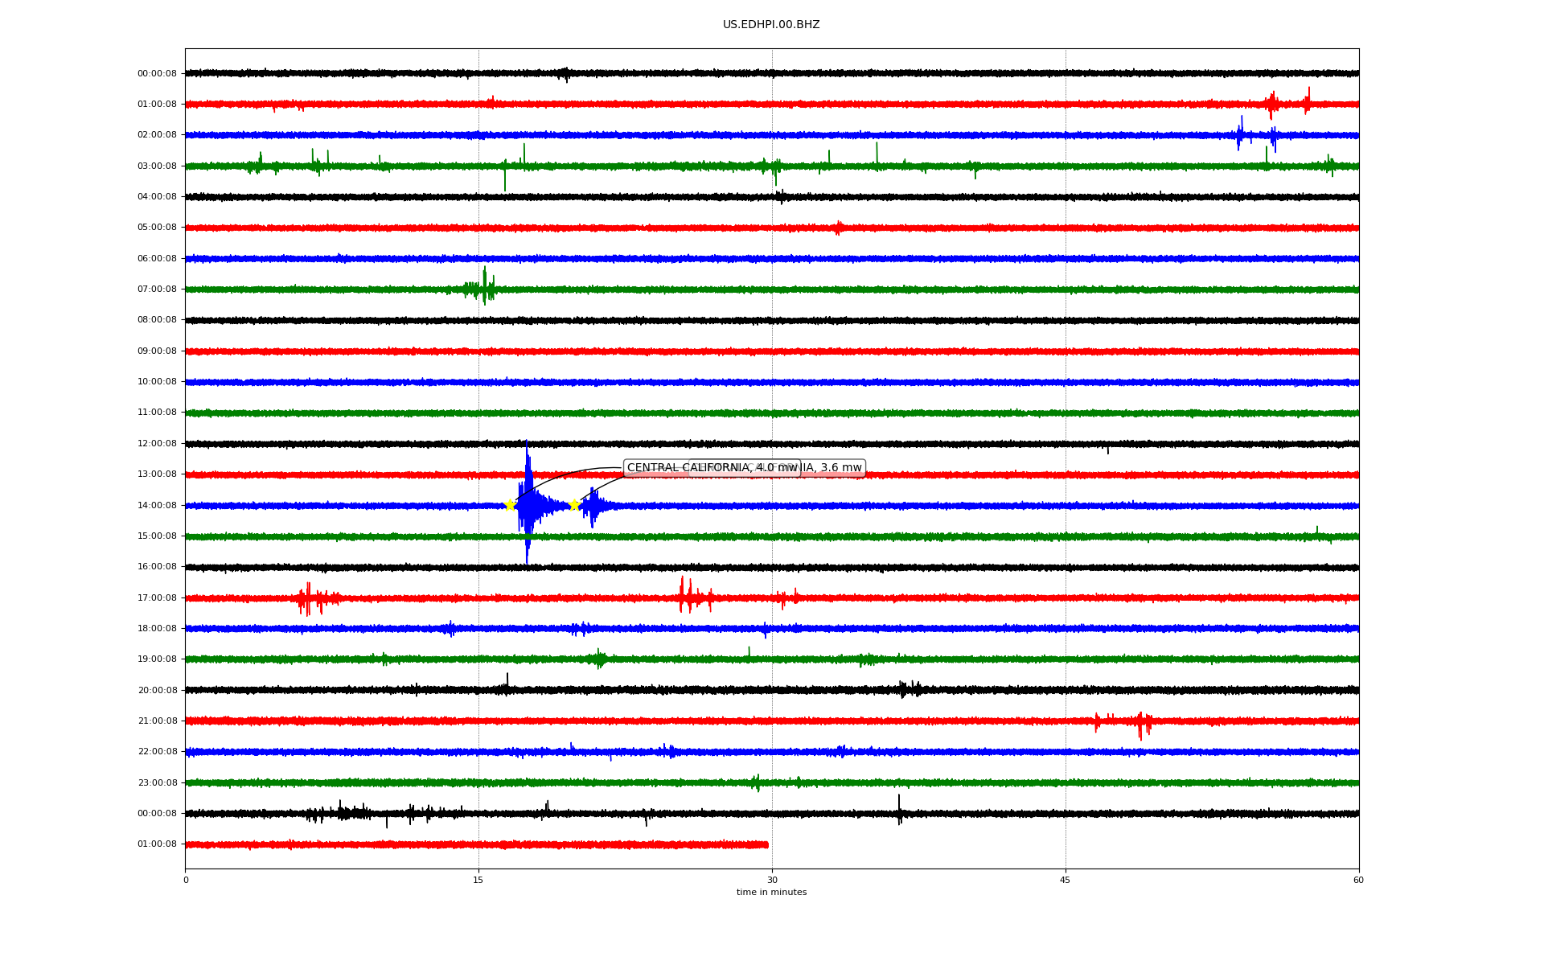Click the 23:00:08 time label
The width and height of the screenshot is (1544, 965).
point(157,782)
